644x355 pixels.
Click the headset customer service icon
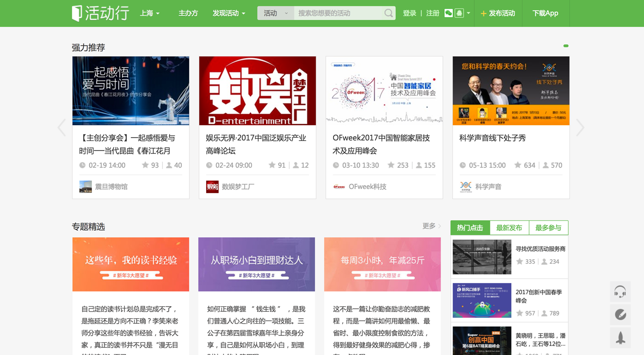click(x=620, y=292)
